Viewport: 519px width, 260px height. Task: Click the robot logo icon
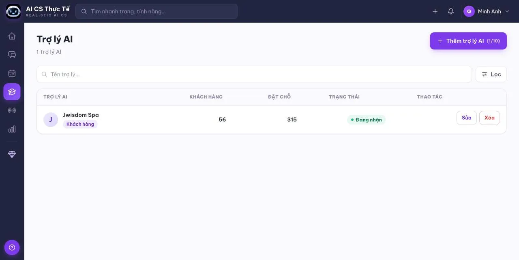(13, 11)
